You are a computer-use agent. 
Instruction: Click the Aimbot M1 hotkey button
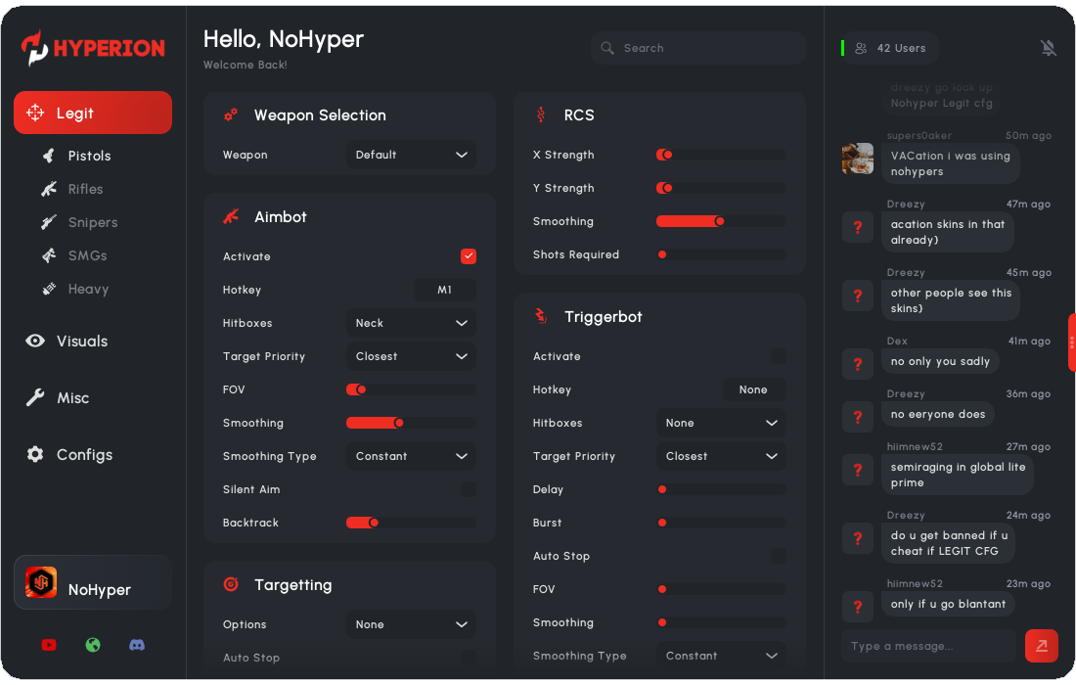point(444,290)
